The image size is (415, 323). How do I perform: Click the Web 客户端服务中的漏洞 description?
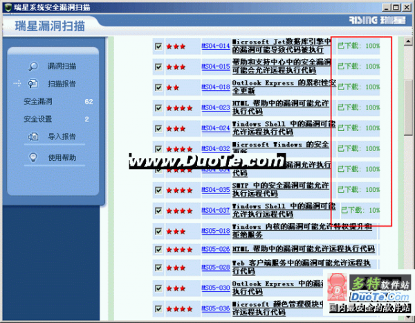click(x=301, y=268)
